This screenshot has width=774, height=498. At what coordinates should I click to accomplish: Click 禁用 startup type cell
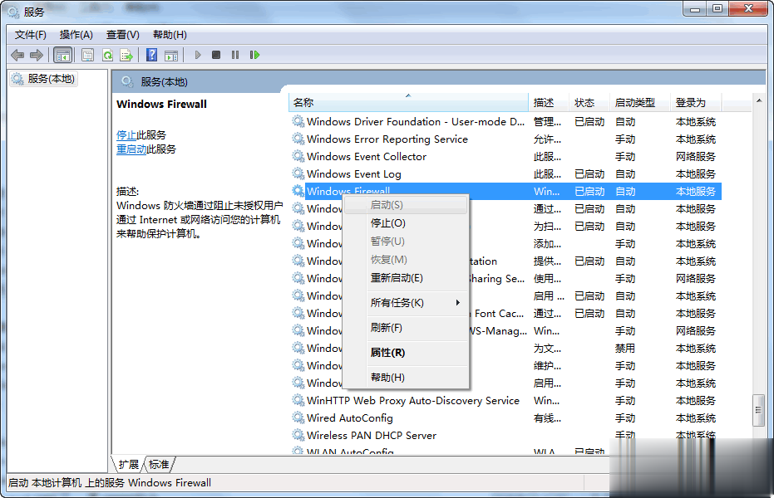pos(624,349)
